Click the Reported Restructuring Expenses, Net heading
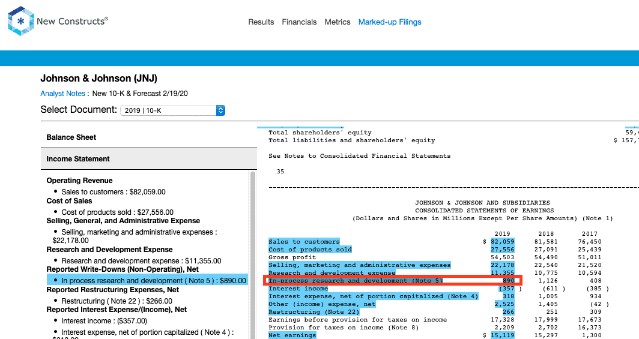639x339 pixels. coord(113,290)
